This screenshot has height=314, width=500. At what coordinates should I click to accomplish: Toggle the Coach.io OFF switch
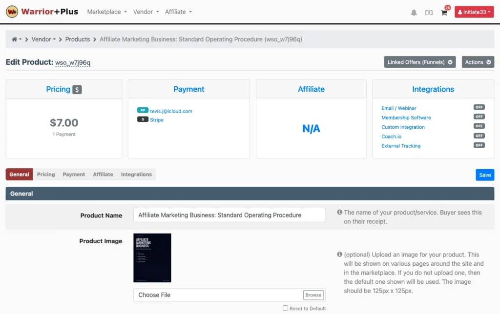click(479, 136)
